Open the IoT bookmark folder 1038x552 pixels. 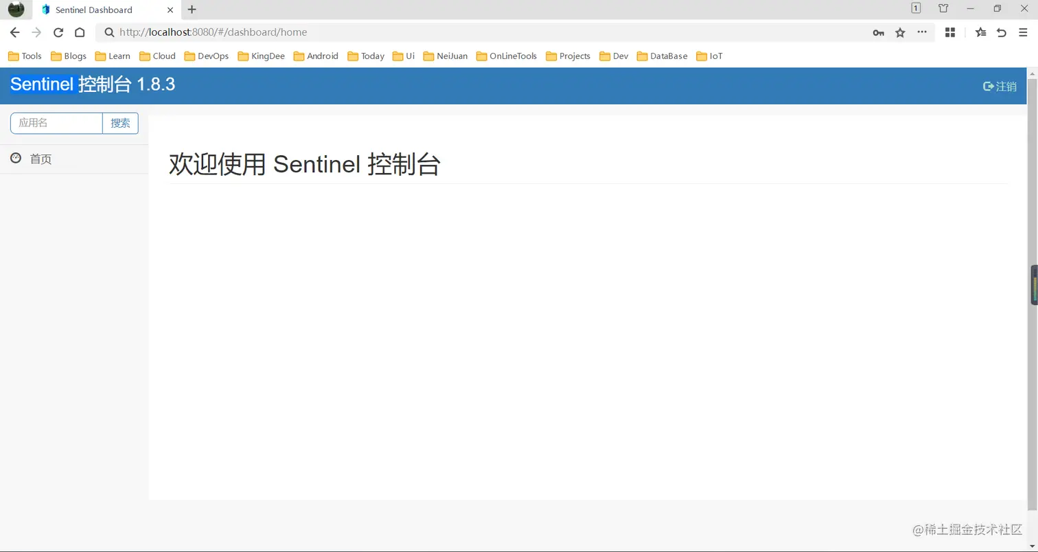tap(710, 56)
